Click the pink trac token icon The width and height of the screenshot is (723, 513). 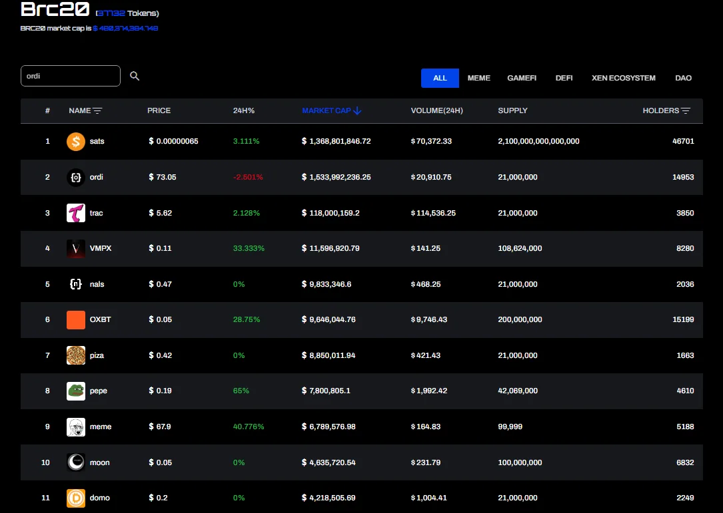click(x=76, y=213)
